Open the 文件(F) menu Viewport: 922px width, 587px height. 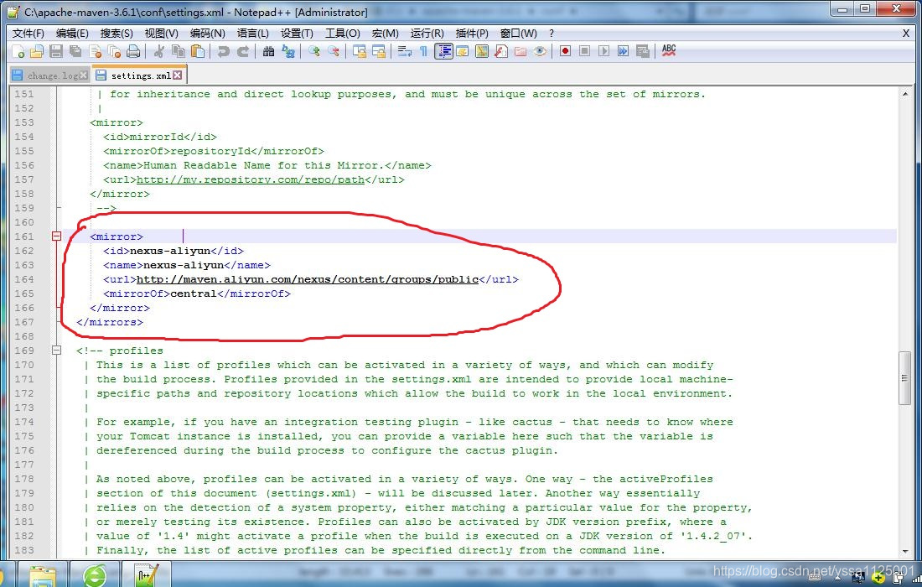click(x=28, y=34)
